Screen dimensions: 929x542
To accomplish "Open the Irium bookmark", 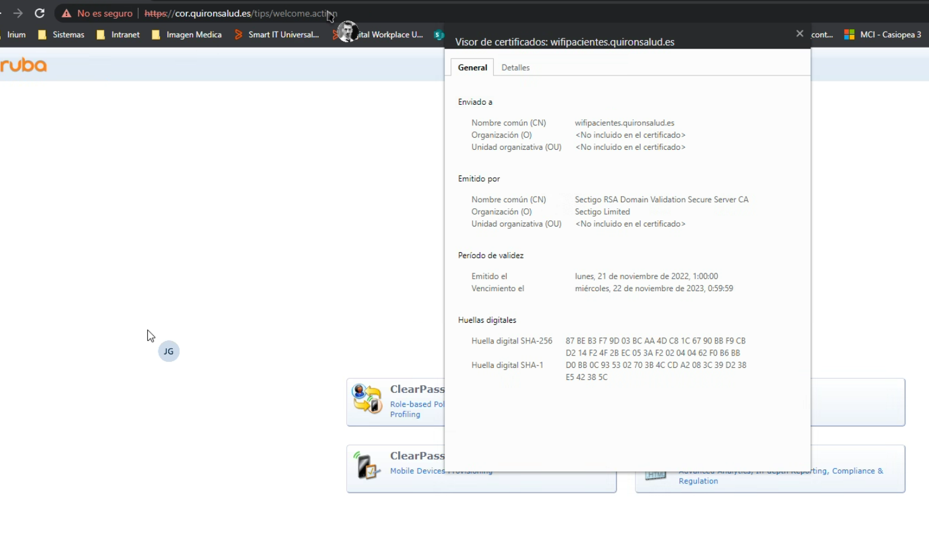I will [16, 35].
